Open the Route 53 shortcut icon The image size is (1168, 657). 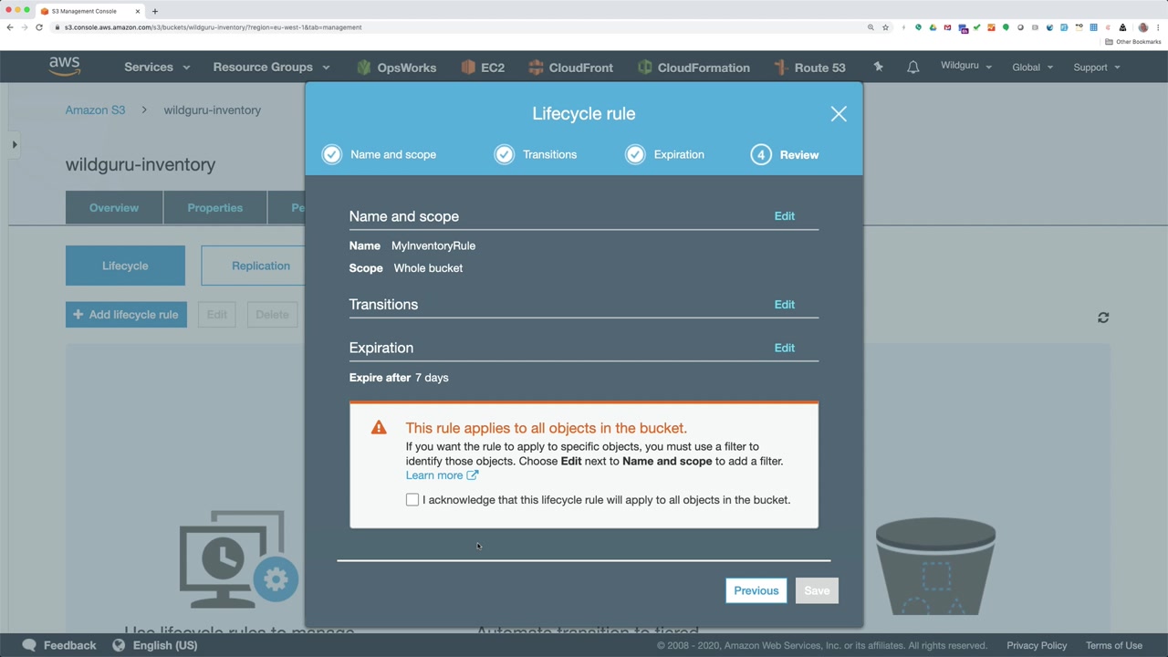click(x=780, y=68)
